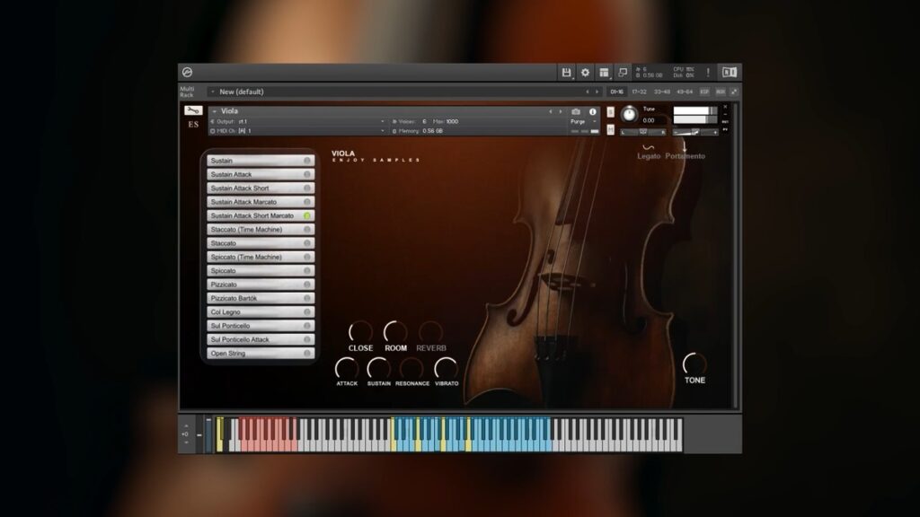Open the Purge dropdown menu
This screenshot has width=920, height=517.
pos(583,121)
